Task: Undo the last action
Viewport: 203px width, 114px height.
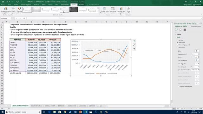Action: click(x=7, y=2)
